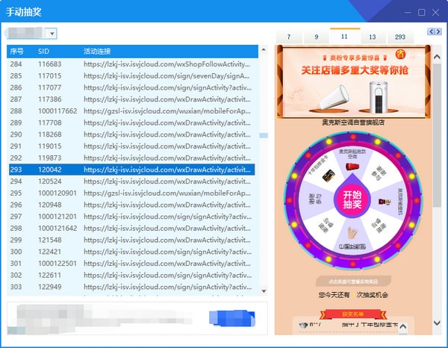Switch to tab 13
The image size is (448, 348).
(372, 37)
